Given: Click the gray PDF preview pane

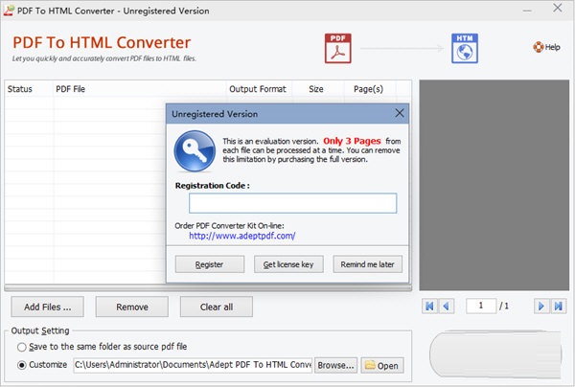Looking at the screenshot, I should (494, 185).
